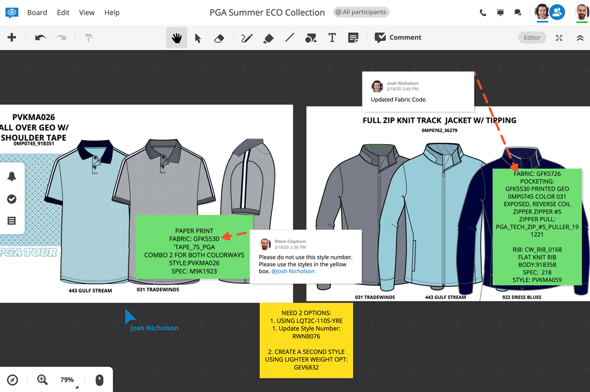Toggle fullscreen mode

click(x=559, y=38)
